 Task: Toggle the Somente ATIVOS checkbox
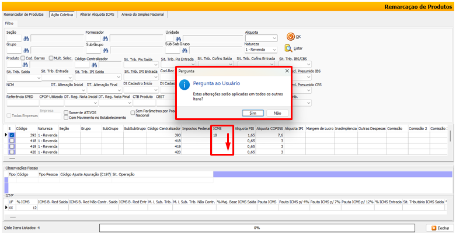point(65,112)
